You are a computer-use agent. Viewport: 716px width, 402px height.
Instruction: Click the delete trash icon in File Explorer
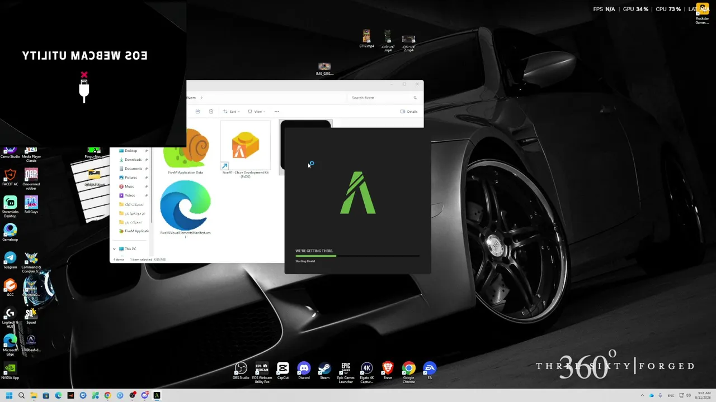pos(211,112)
